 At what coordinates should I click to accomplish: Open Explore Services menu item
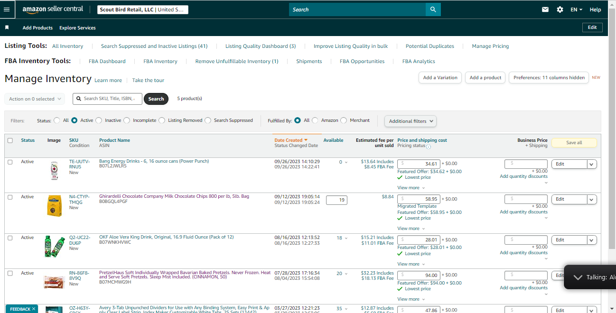[77, 28]
